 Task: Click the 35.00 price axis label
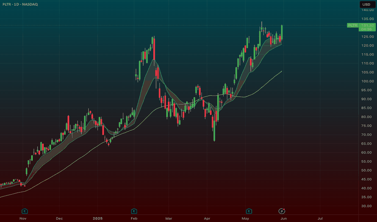[366, 197]
